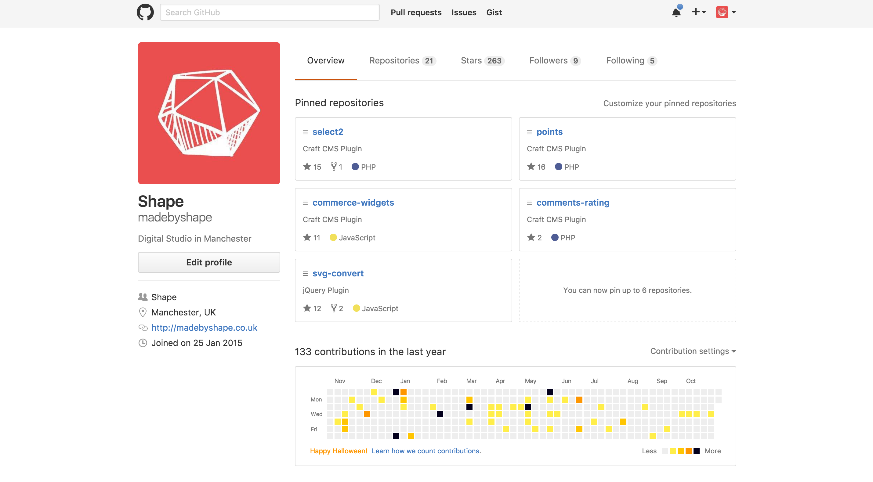Go to Pull requests in header
873x482 pixels.
click(416, 13)
